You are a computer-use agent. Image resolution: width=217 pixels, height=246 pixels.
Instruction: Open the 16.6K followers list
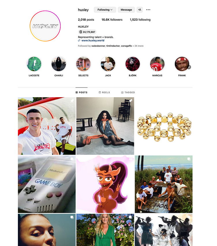pos(112,20)
